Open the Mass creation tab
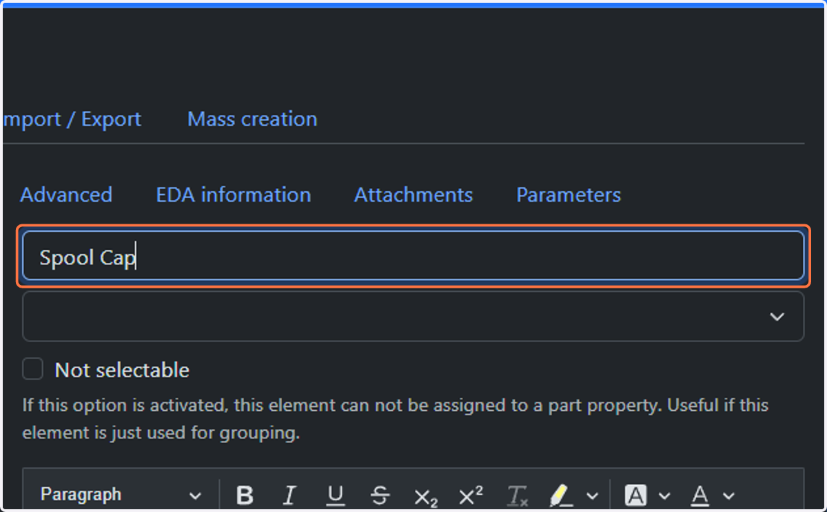Viewport: 827px width, 512px height. 252,119
